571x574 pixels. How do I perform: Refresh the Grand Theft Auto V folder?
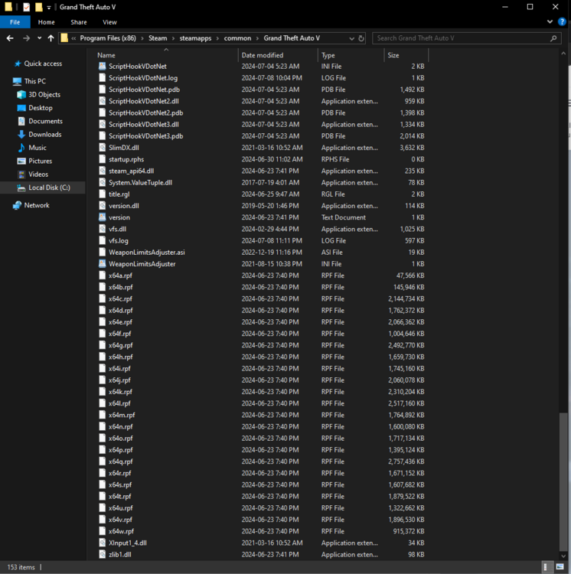click(361, 38)
